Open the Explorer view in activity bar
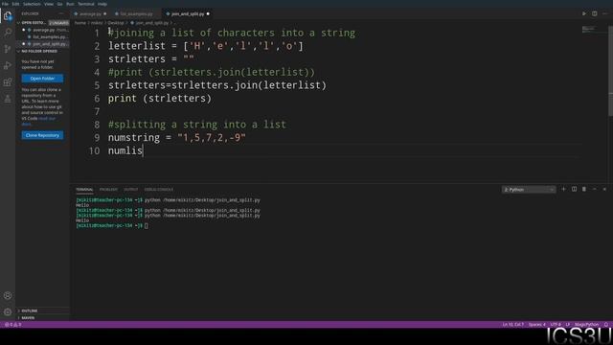The height and width of the screenshot is (345, 613). (x=8, y=16)
